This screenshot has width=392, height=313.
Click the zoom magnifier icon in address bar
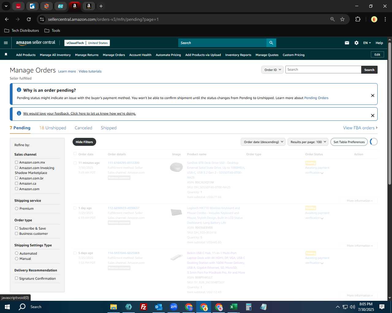333,19
